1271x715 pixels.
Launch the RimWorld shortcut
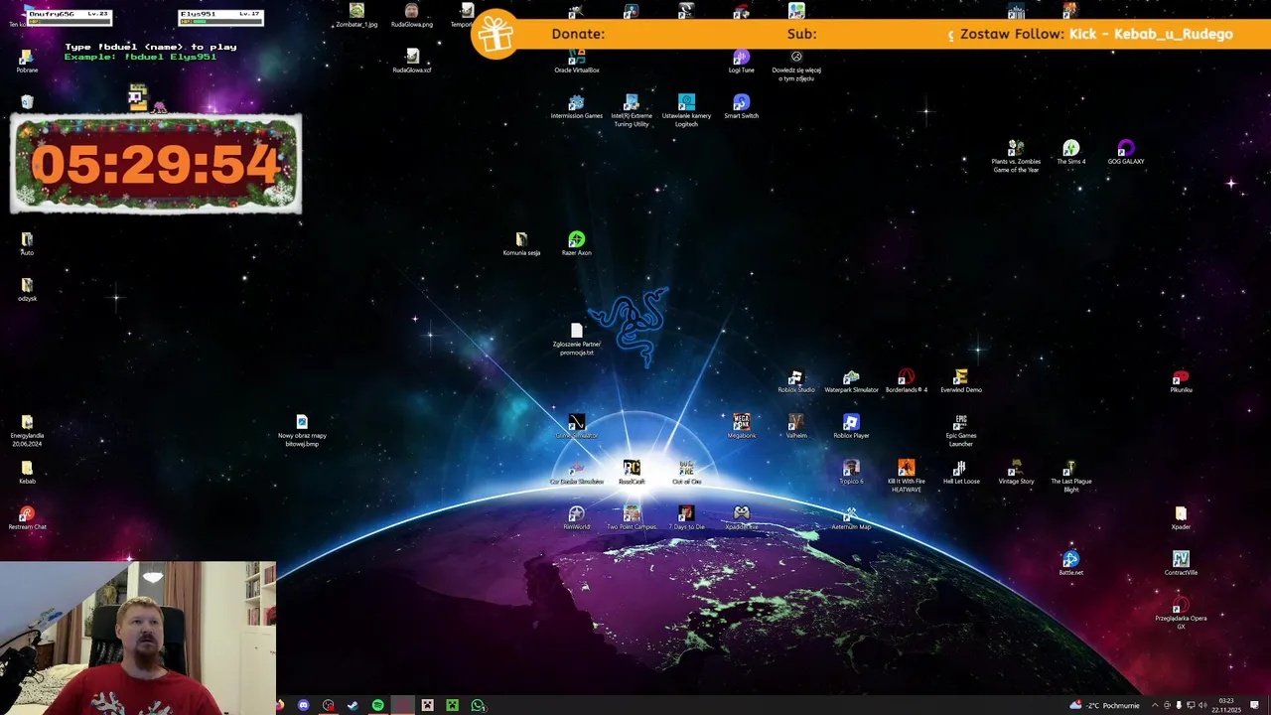click(577, 518)
